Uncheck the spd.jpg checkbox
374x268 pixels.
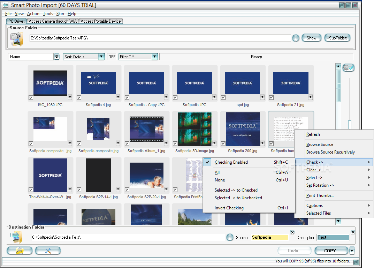(223, 97)
